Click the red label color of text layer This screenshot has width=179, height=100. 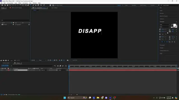[9, 70]
